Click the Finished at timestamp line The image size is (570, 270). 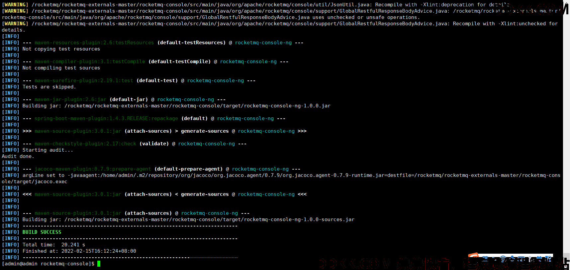(79, 251)
